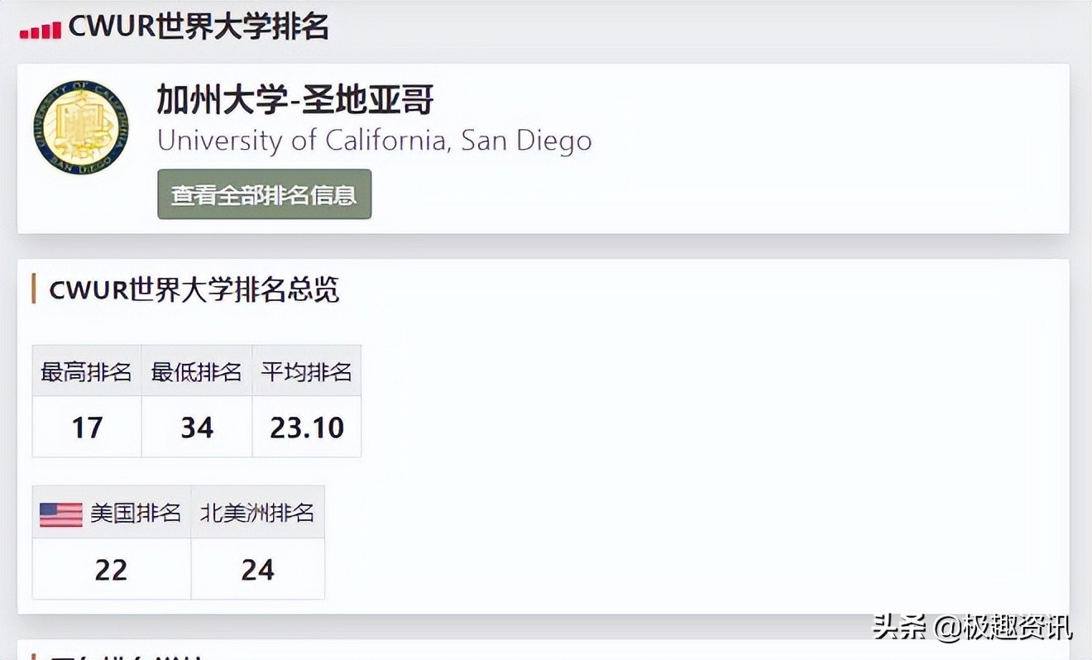The width and height of the screenshot is (1092, 660).
Task: Click the average rank value 23.10
Action: tap(306, 427)
